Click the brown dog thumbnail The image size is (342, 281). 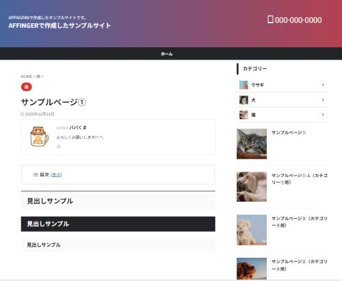[252, 269]
